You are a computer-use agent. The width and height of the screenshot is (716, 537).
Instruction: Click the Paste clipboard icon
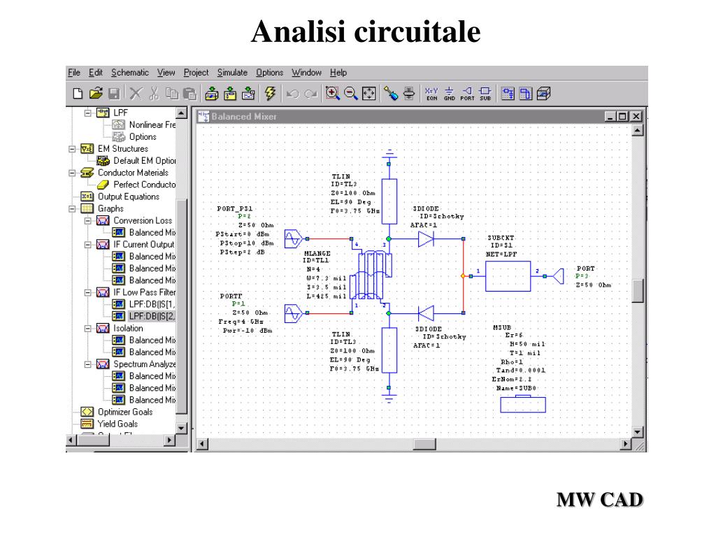[x=189, y=94]
